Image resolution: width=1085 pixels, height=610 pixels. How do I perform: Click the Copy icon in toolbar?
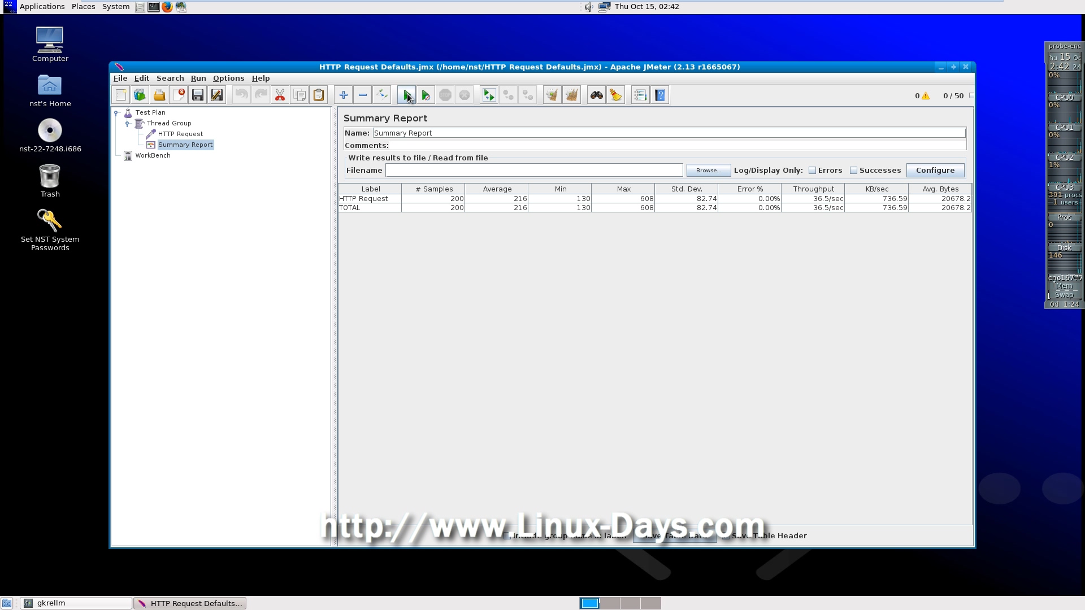click(300, 95)
